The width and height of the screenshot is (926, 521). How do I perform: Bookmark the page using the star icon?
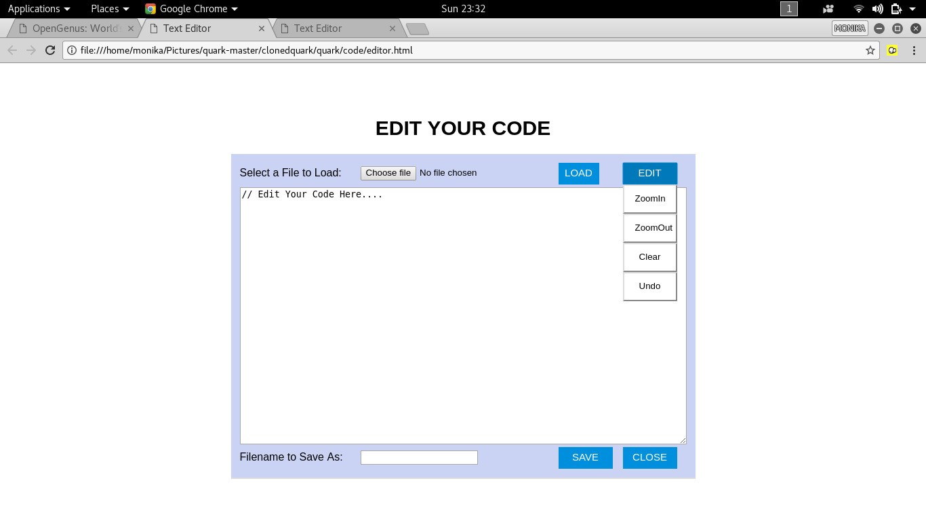pyautogui.click(x=870, y=50)
